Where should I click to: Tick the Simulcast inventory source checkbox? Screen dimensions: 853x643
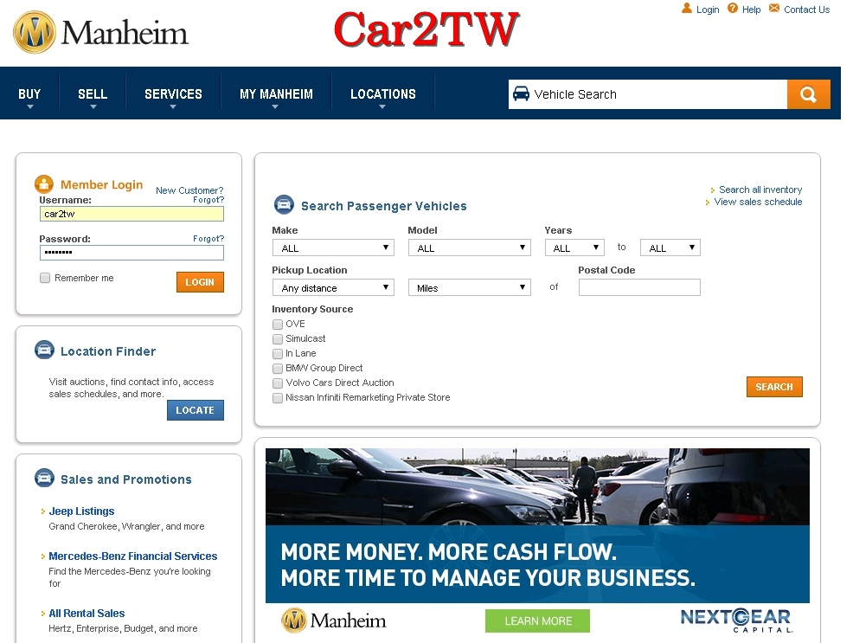278,339
